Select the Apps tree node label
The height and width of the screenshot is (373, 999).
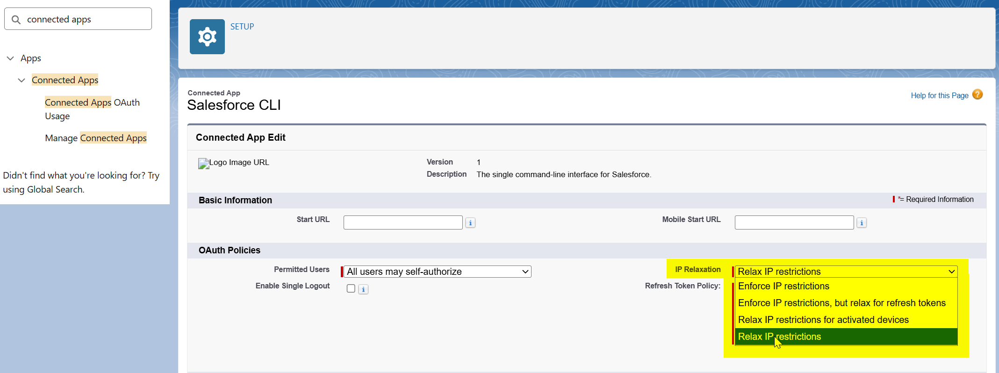(x=31, y=58)
